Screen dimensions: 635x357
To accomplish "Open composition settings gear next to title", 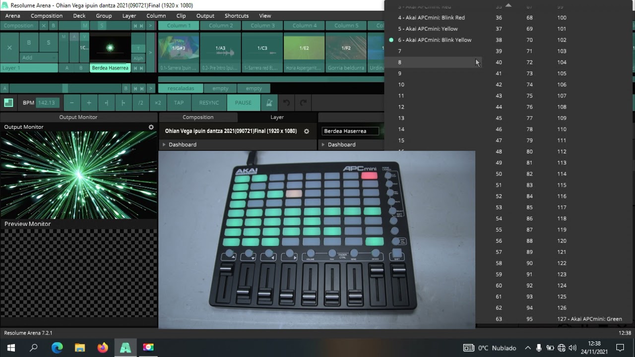I will [307, 131].
